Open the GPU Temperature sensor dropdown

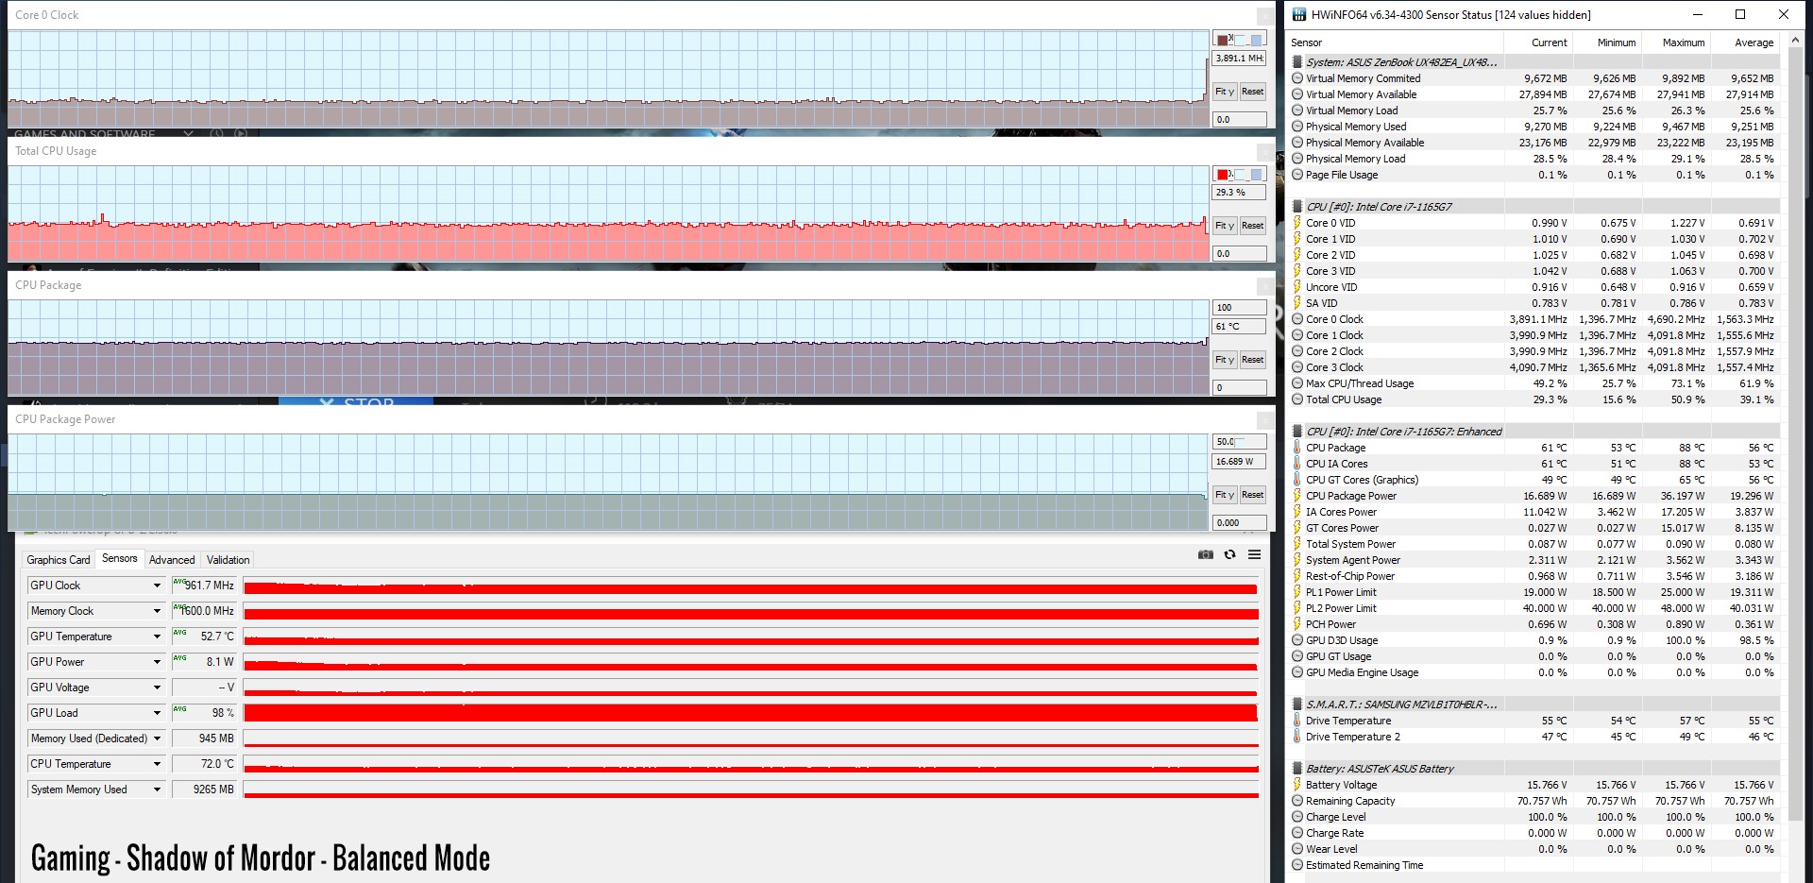(x=157, y=637)
